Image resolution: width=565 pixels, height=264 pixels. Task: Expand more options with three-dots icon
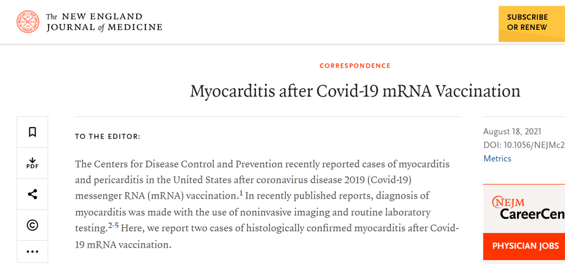[x=32, y=252]
